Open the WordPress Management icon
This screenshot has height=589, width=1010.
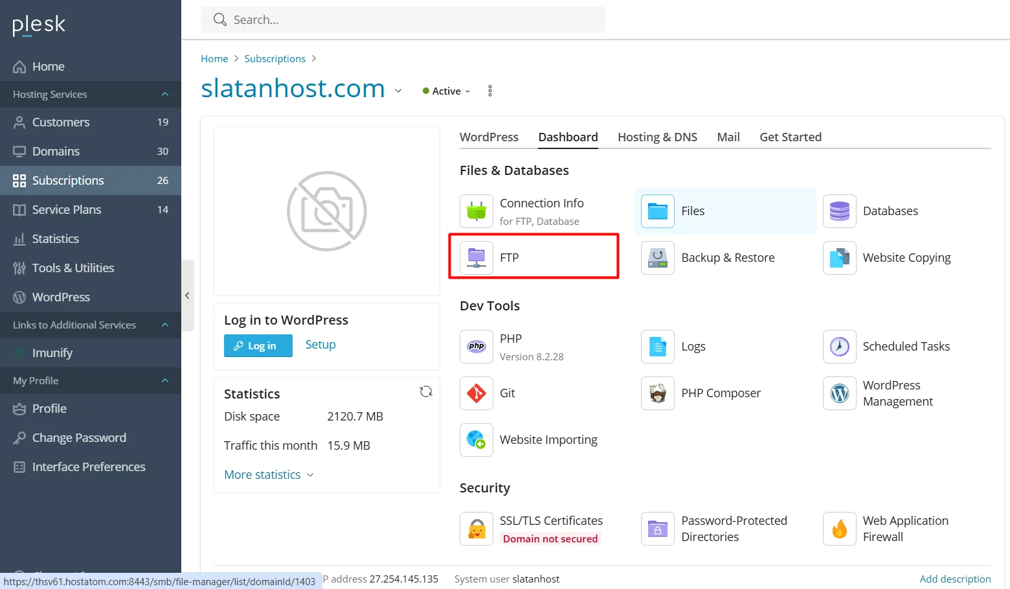tap(840, 393)
